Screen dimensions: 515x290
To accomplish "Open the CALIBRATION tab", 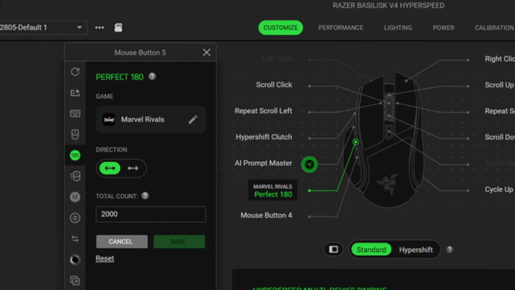I will click(x=494, y=28).
